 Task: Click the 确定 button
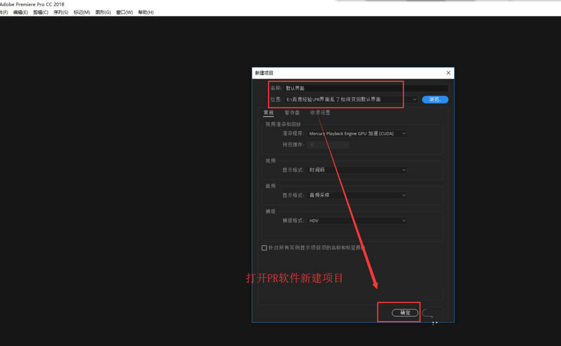405,313
